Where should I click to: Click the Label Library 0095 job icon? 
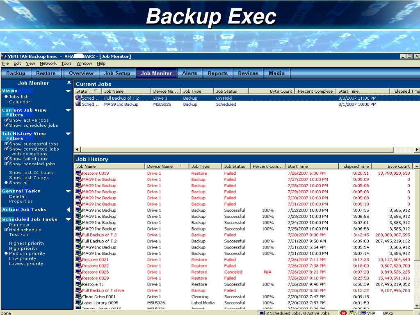(78, 303)
